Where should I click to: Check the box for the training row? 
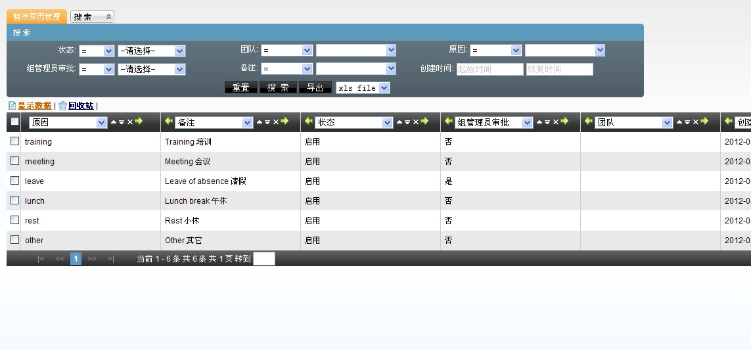point(14,141)
